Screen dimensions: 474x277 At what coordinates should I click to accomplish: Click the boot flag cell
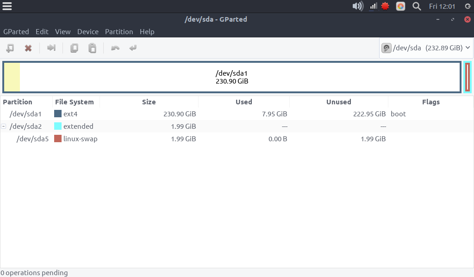[x=398, y=114]
